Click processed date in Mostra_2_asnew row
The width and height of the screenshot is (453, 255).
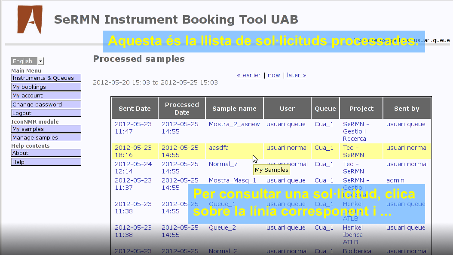180,128
